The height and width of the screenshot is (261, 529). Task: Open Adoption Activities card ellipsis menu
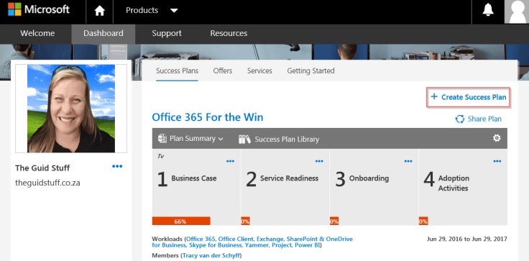pos(497,161)
